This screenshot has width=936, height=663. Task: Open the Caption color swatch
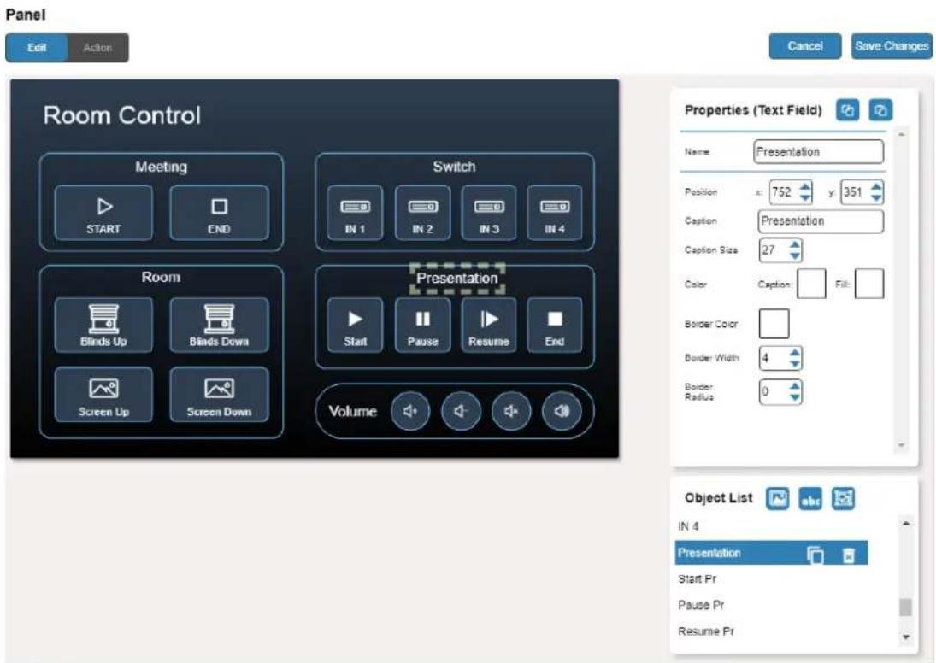812,284
